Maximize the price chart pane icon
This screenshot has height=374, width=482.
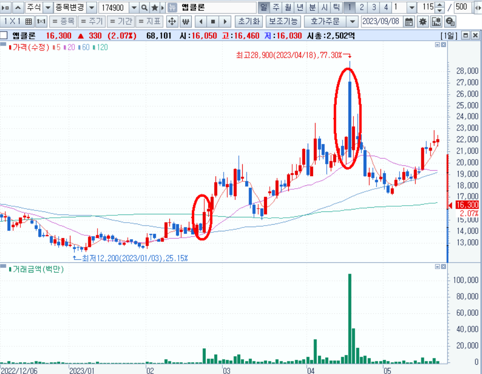coord(437,45)
